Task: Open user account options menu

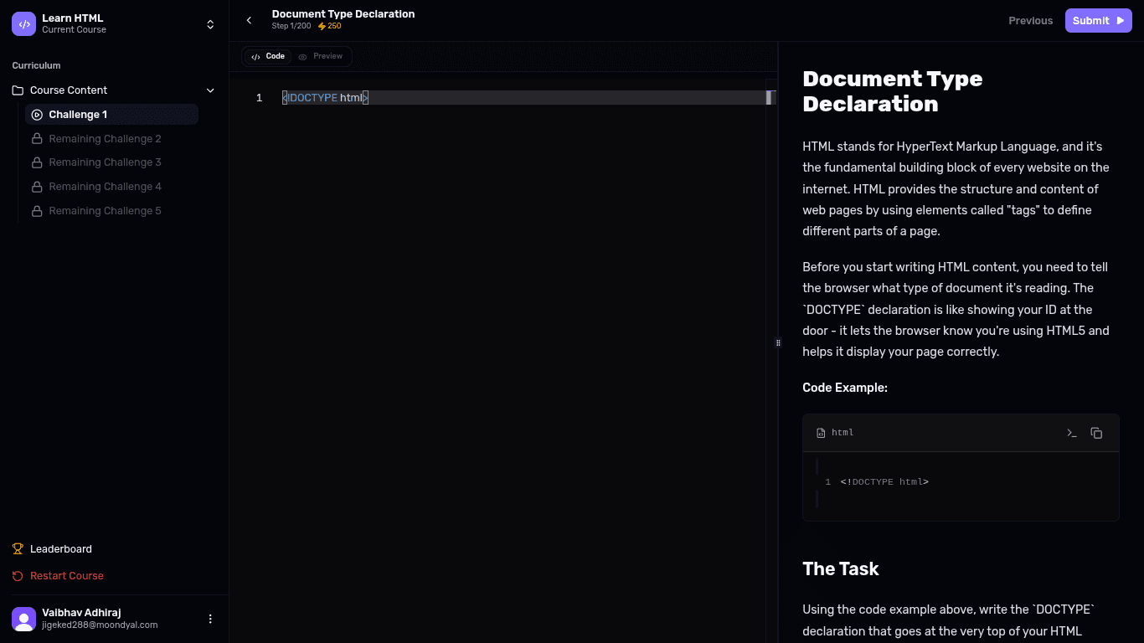Action: 210,619
